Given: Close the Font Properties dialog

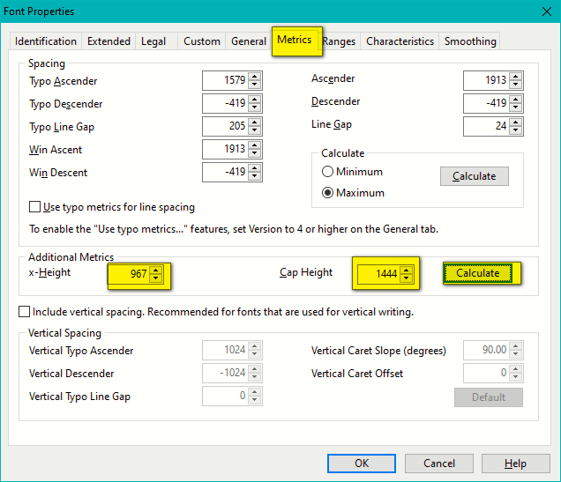Looking at the screenshot, I should coord(547,11).
